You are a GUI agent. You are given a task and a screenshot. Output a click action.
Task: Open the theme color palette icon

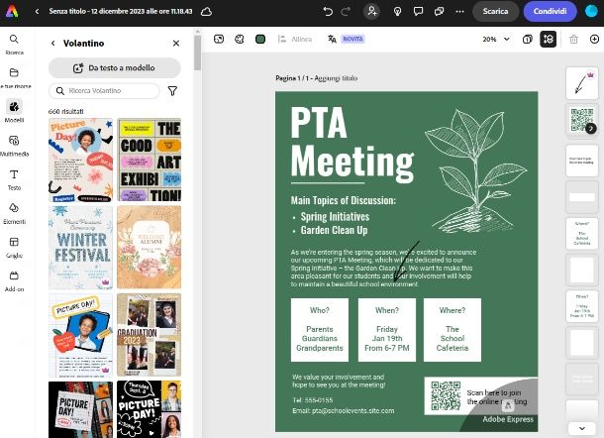[240, 39]
